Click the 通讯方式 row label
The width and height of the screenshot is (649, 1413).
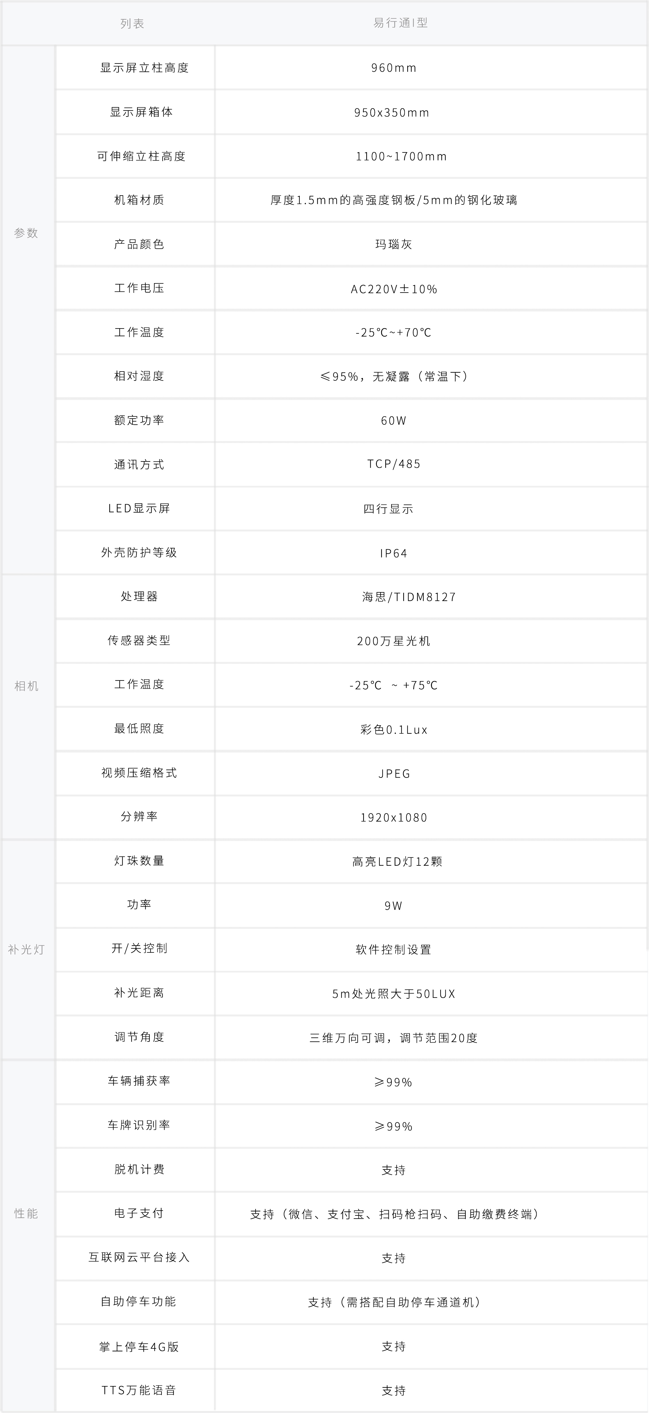point(139,465)
